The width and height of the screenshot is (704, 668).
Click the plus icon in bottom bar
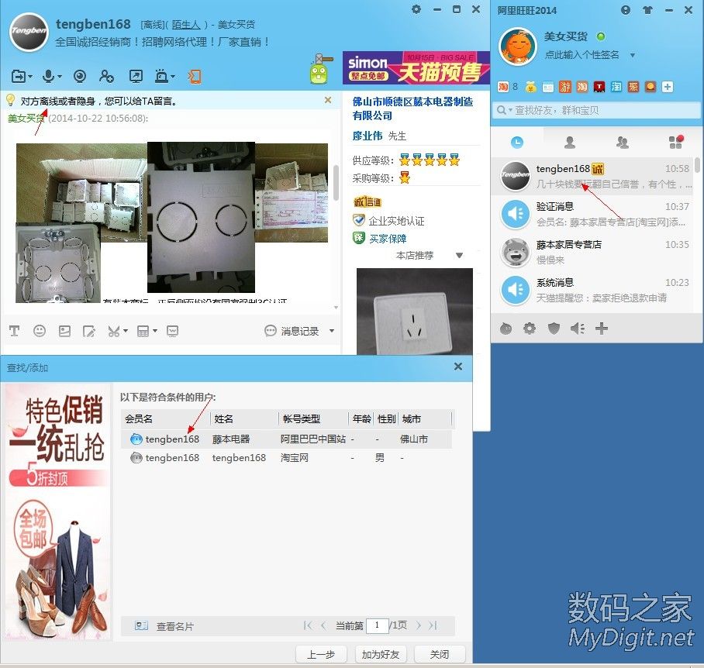point(602,329)
